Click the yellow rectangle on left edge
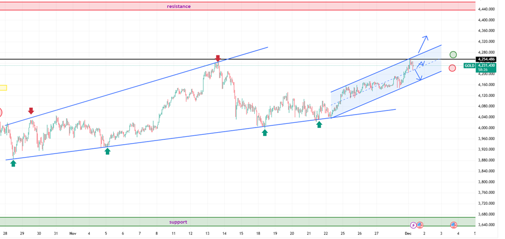The width and height of the screenshot is (505, 239). 3,88
